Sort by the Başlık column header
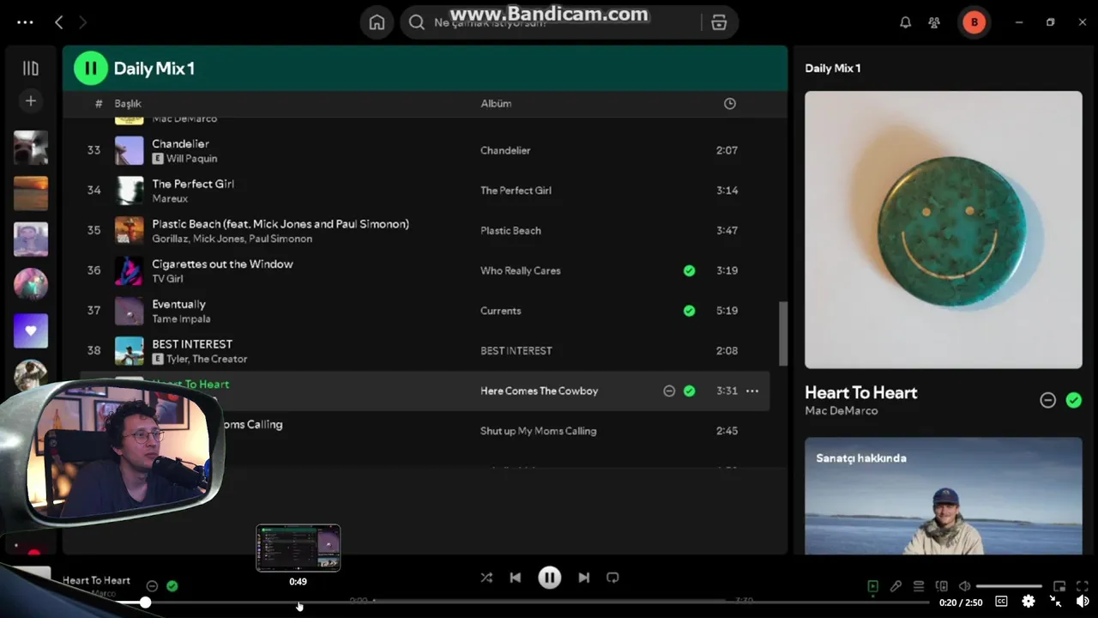Viewport: 1098px width, 618px height. tap(128, 103)
